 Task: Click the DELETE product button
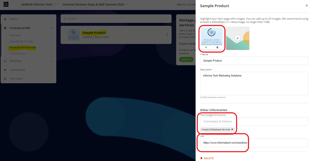point(207,158)
